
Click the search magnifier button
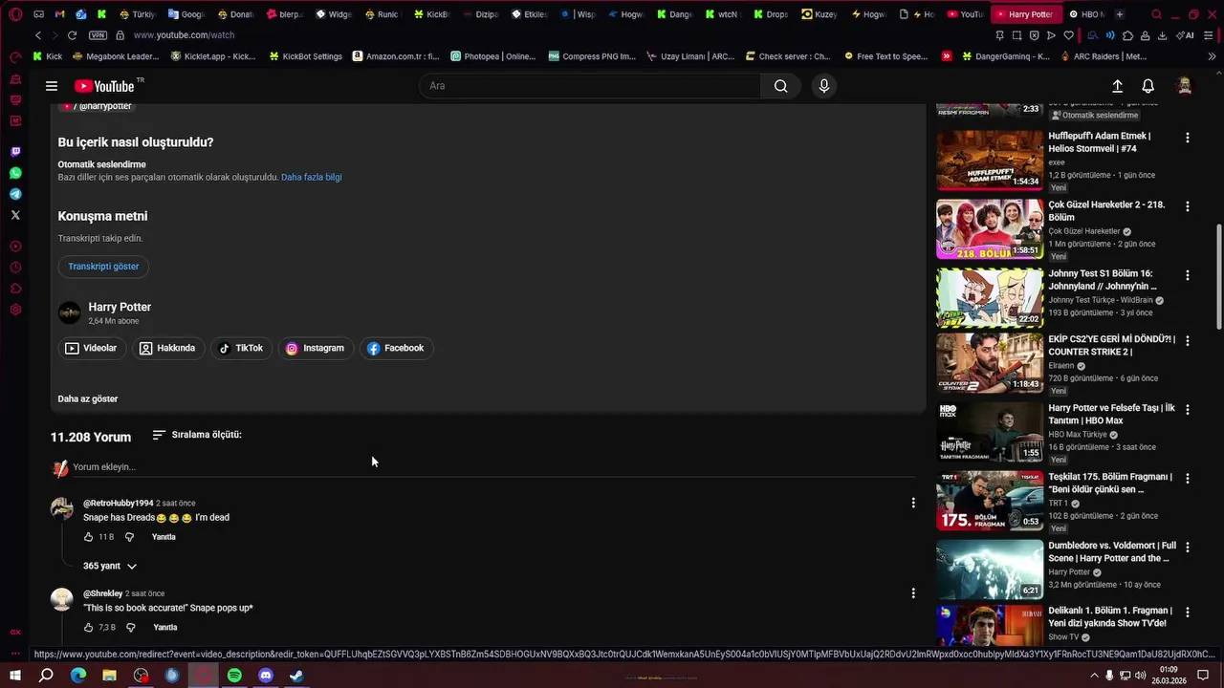click(781, 86)
